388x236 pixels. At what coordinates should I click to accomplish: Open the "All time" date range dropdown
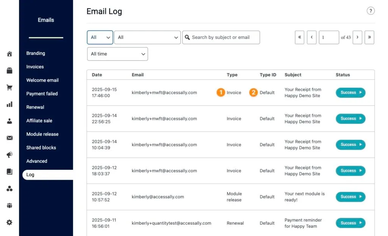(117, 54)
